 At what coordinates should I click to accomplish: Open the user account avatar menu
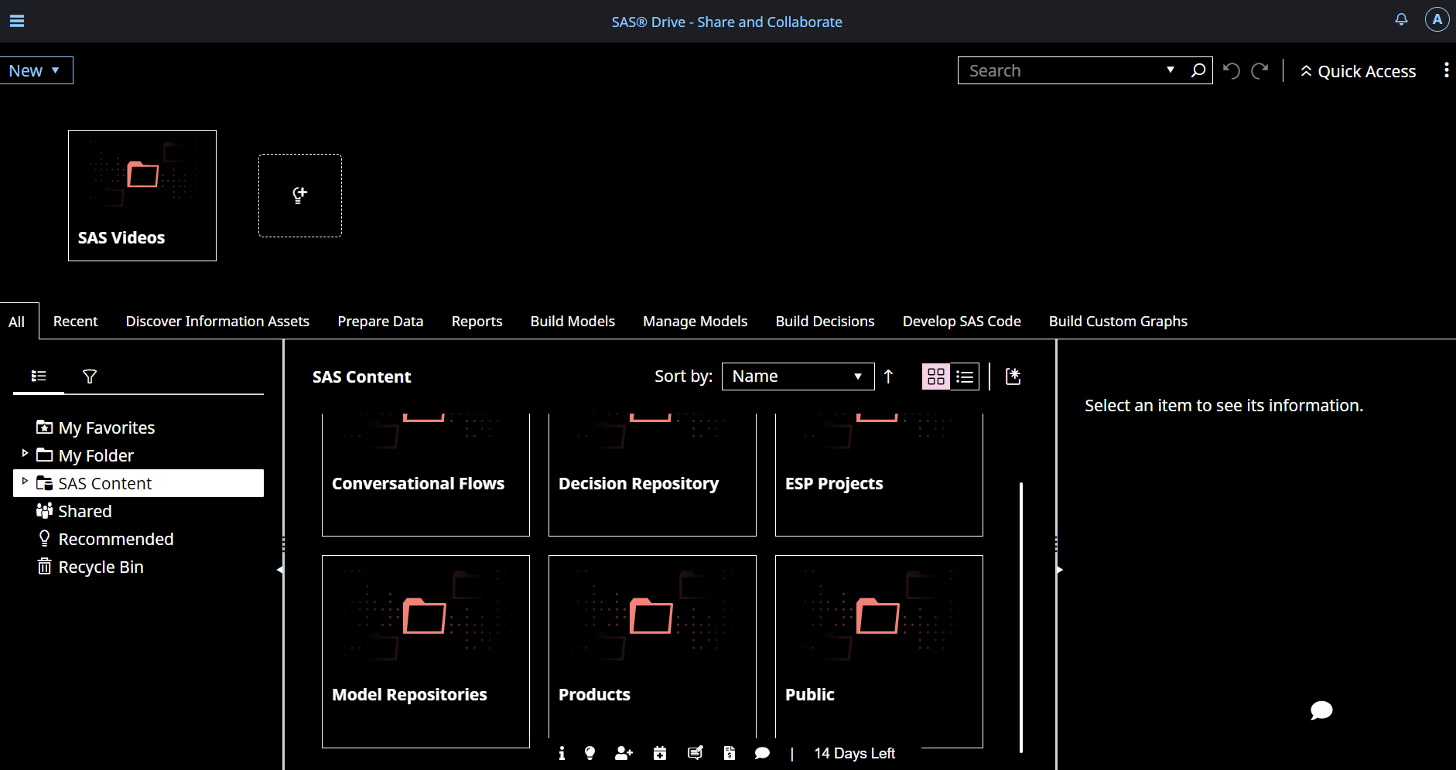point(1437,19)
